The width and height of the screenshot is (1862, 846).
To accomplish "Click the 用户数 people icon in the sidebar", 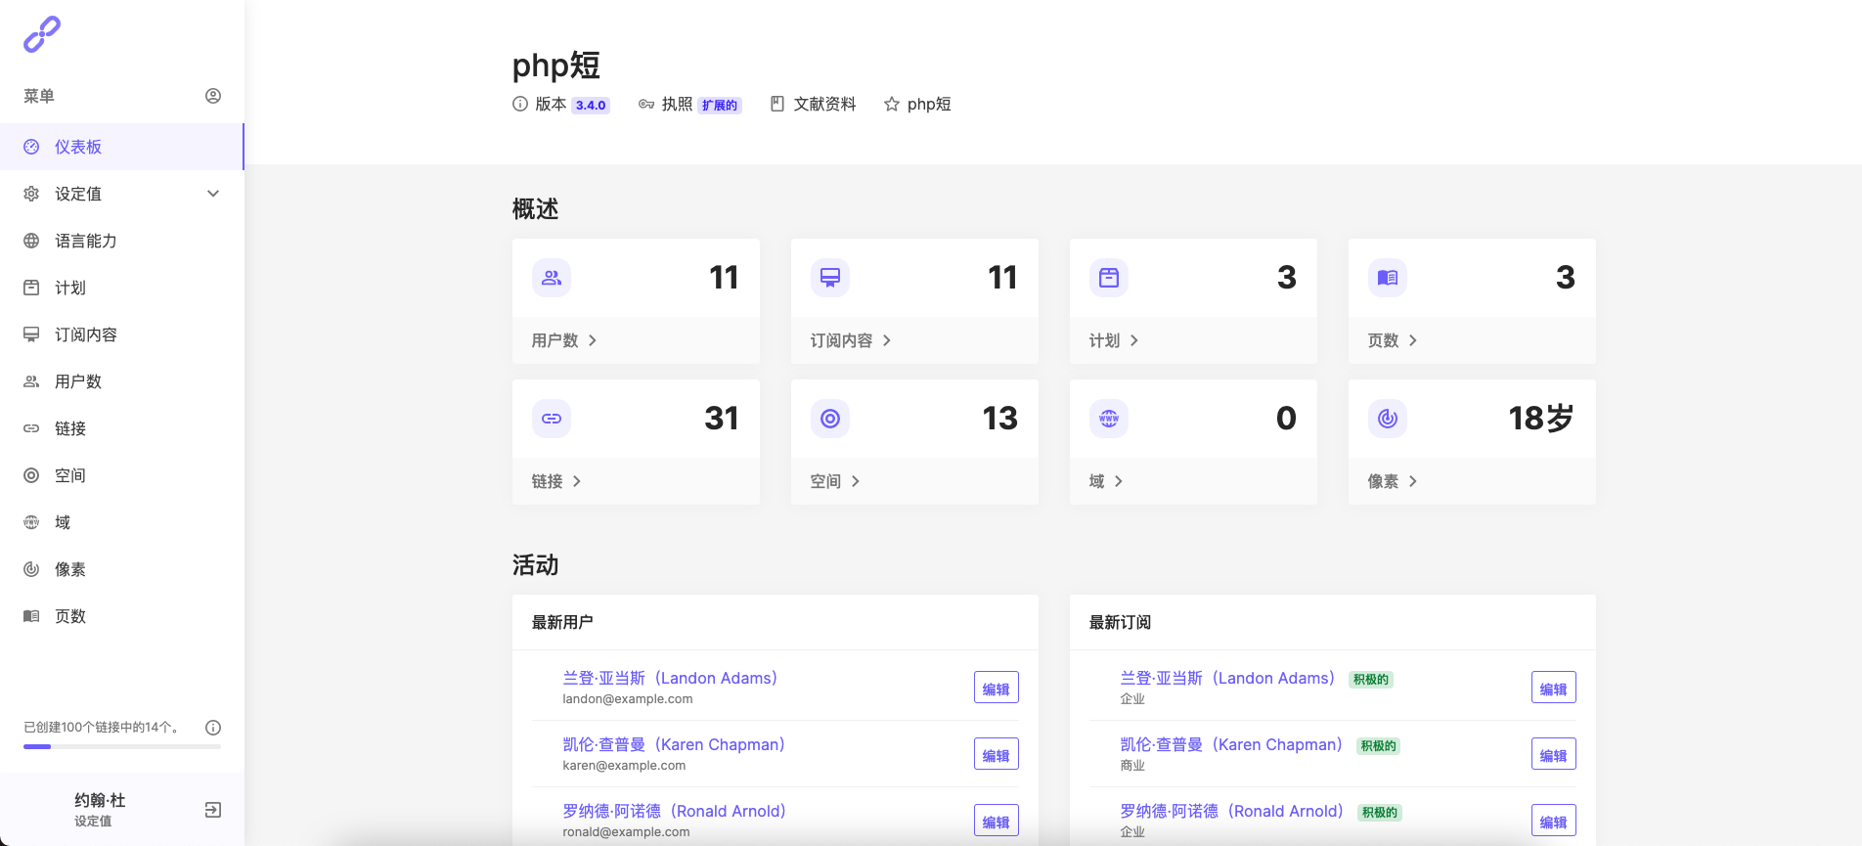I will pyautogui.click(x=31, y=381).
